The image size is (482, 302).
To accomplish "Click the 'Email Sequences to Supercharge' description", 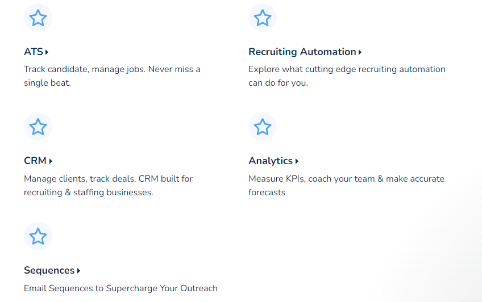I will pos(120,288).
